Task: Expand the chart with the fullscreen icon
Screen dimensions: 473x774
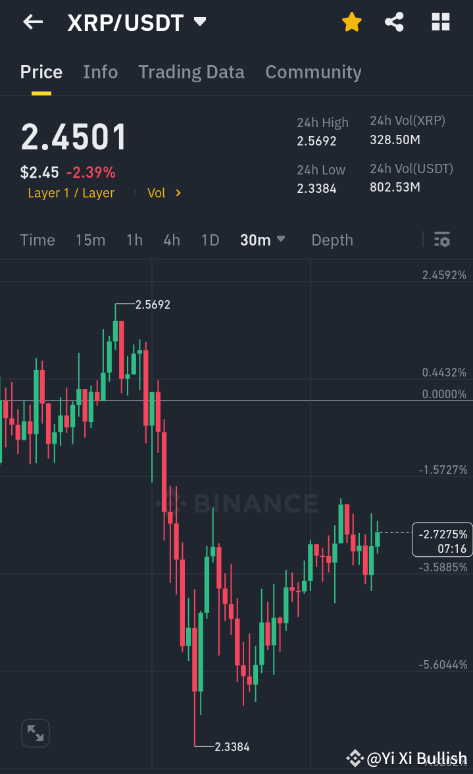Action: [x=35, y=733]
